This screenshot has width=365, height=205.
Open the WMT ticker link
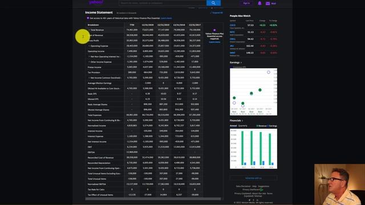pos(233,53)
